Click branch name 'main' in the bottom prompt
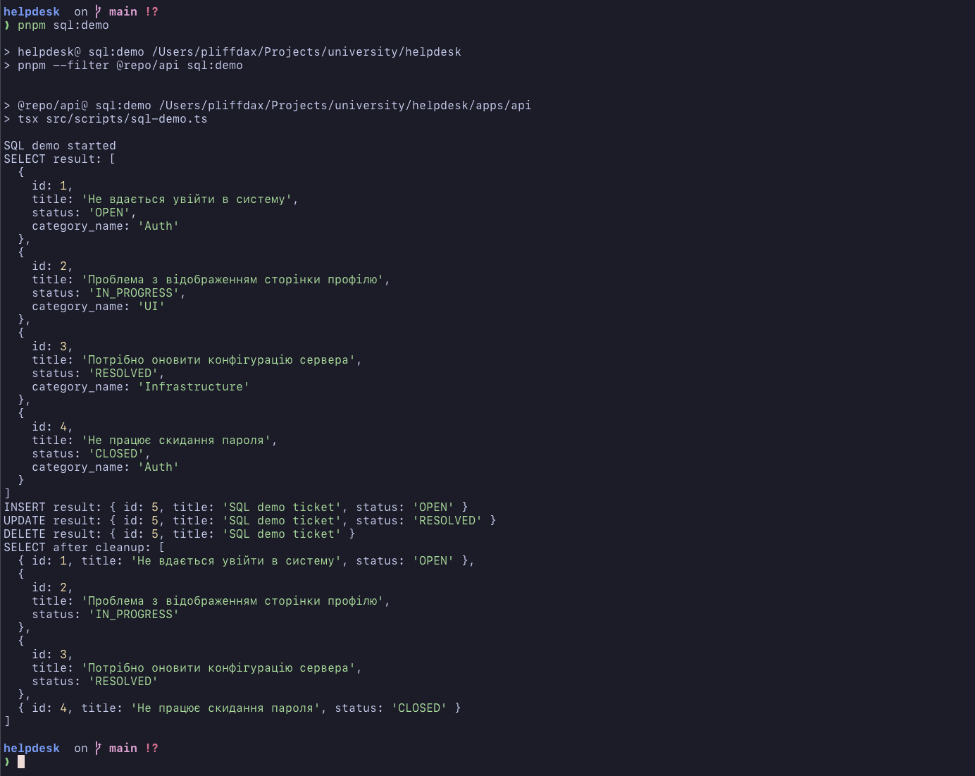 click(123, 749)
